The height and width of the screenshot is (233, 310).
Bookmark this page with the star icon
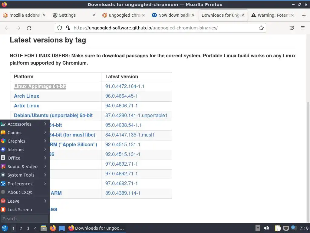(x=261, y=28)
